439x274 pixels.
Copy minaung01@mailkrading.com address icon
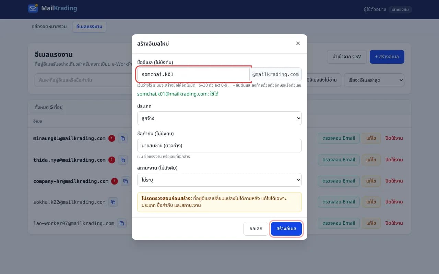point(123,138)
